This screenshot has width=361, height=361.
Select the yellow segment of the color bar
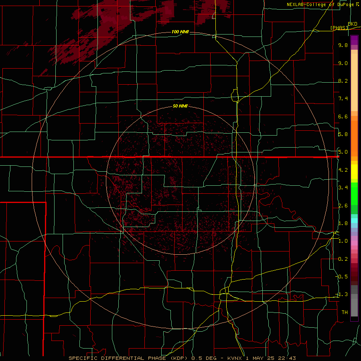click(x=354, y=172)
